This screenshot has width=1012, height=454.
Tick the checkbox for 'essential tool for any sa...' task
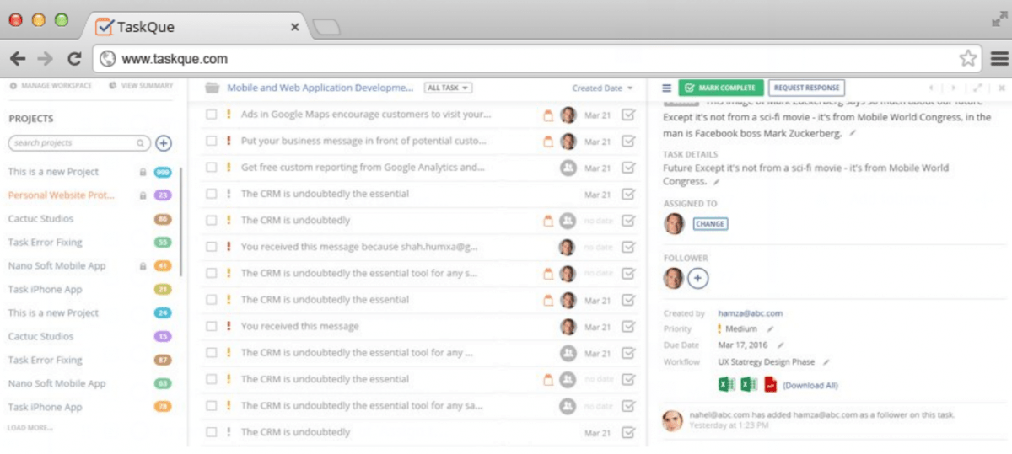(212, 405)
